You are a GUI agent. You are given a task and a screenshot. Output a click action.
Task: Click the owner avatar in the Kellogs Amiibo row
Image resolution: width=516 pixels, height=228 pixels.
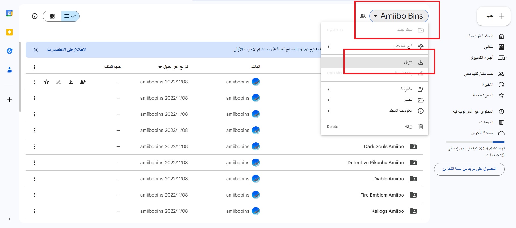(256, 211)
